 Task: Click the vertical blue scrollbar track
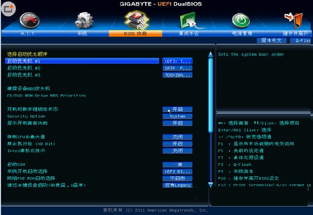(x=210, y=120)
